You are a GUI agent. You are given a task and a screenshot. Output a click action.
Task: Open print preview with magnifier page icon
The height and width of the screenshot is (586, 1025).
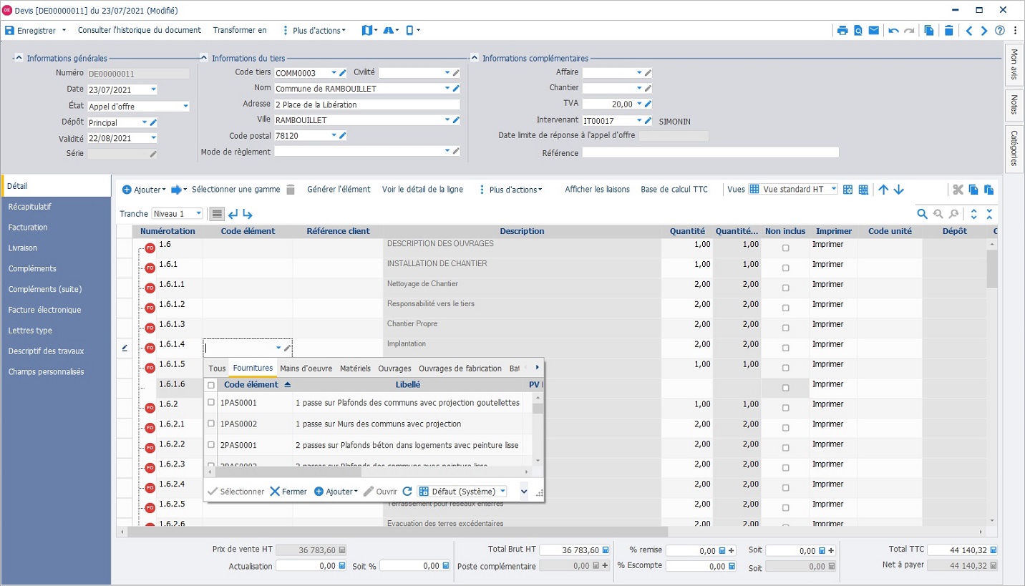(858, 31)
